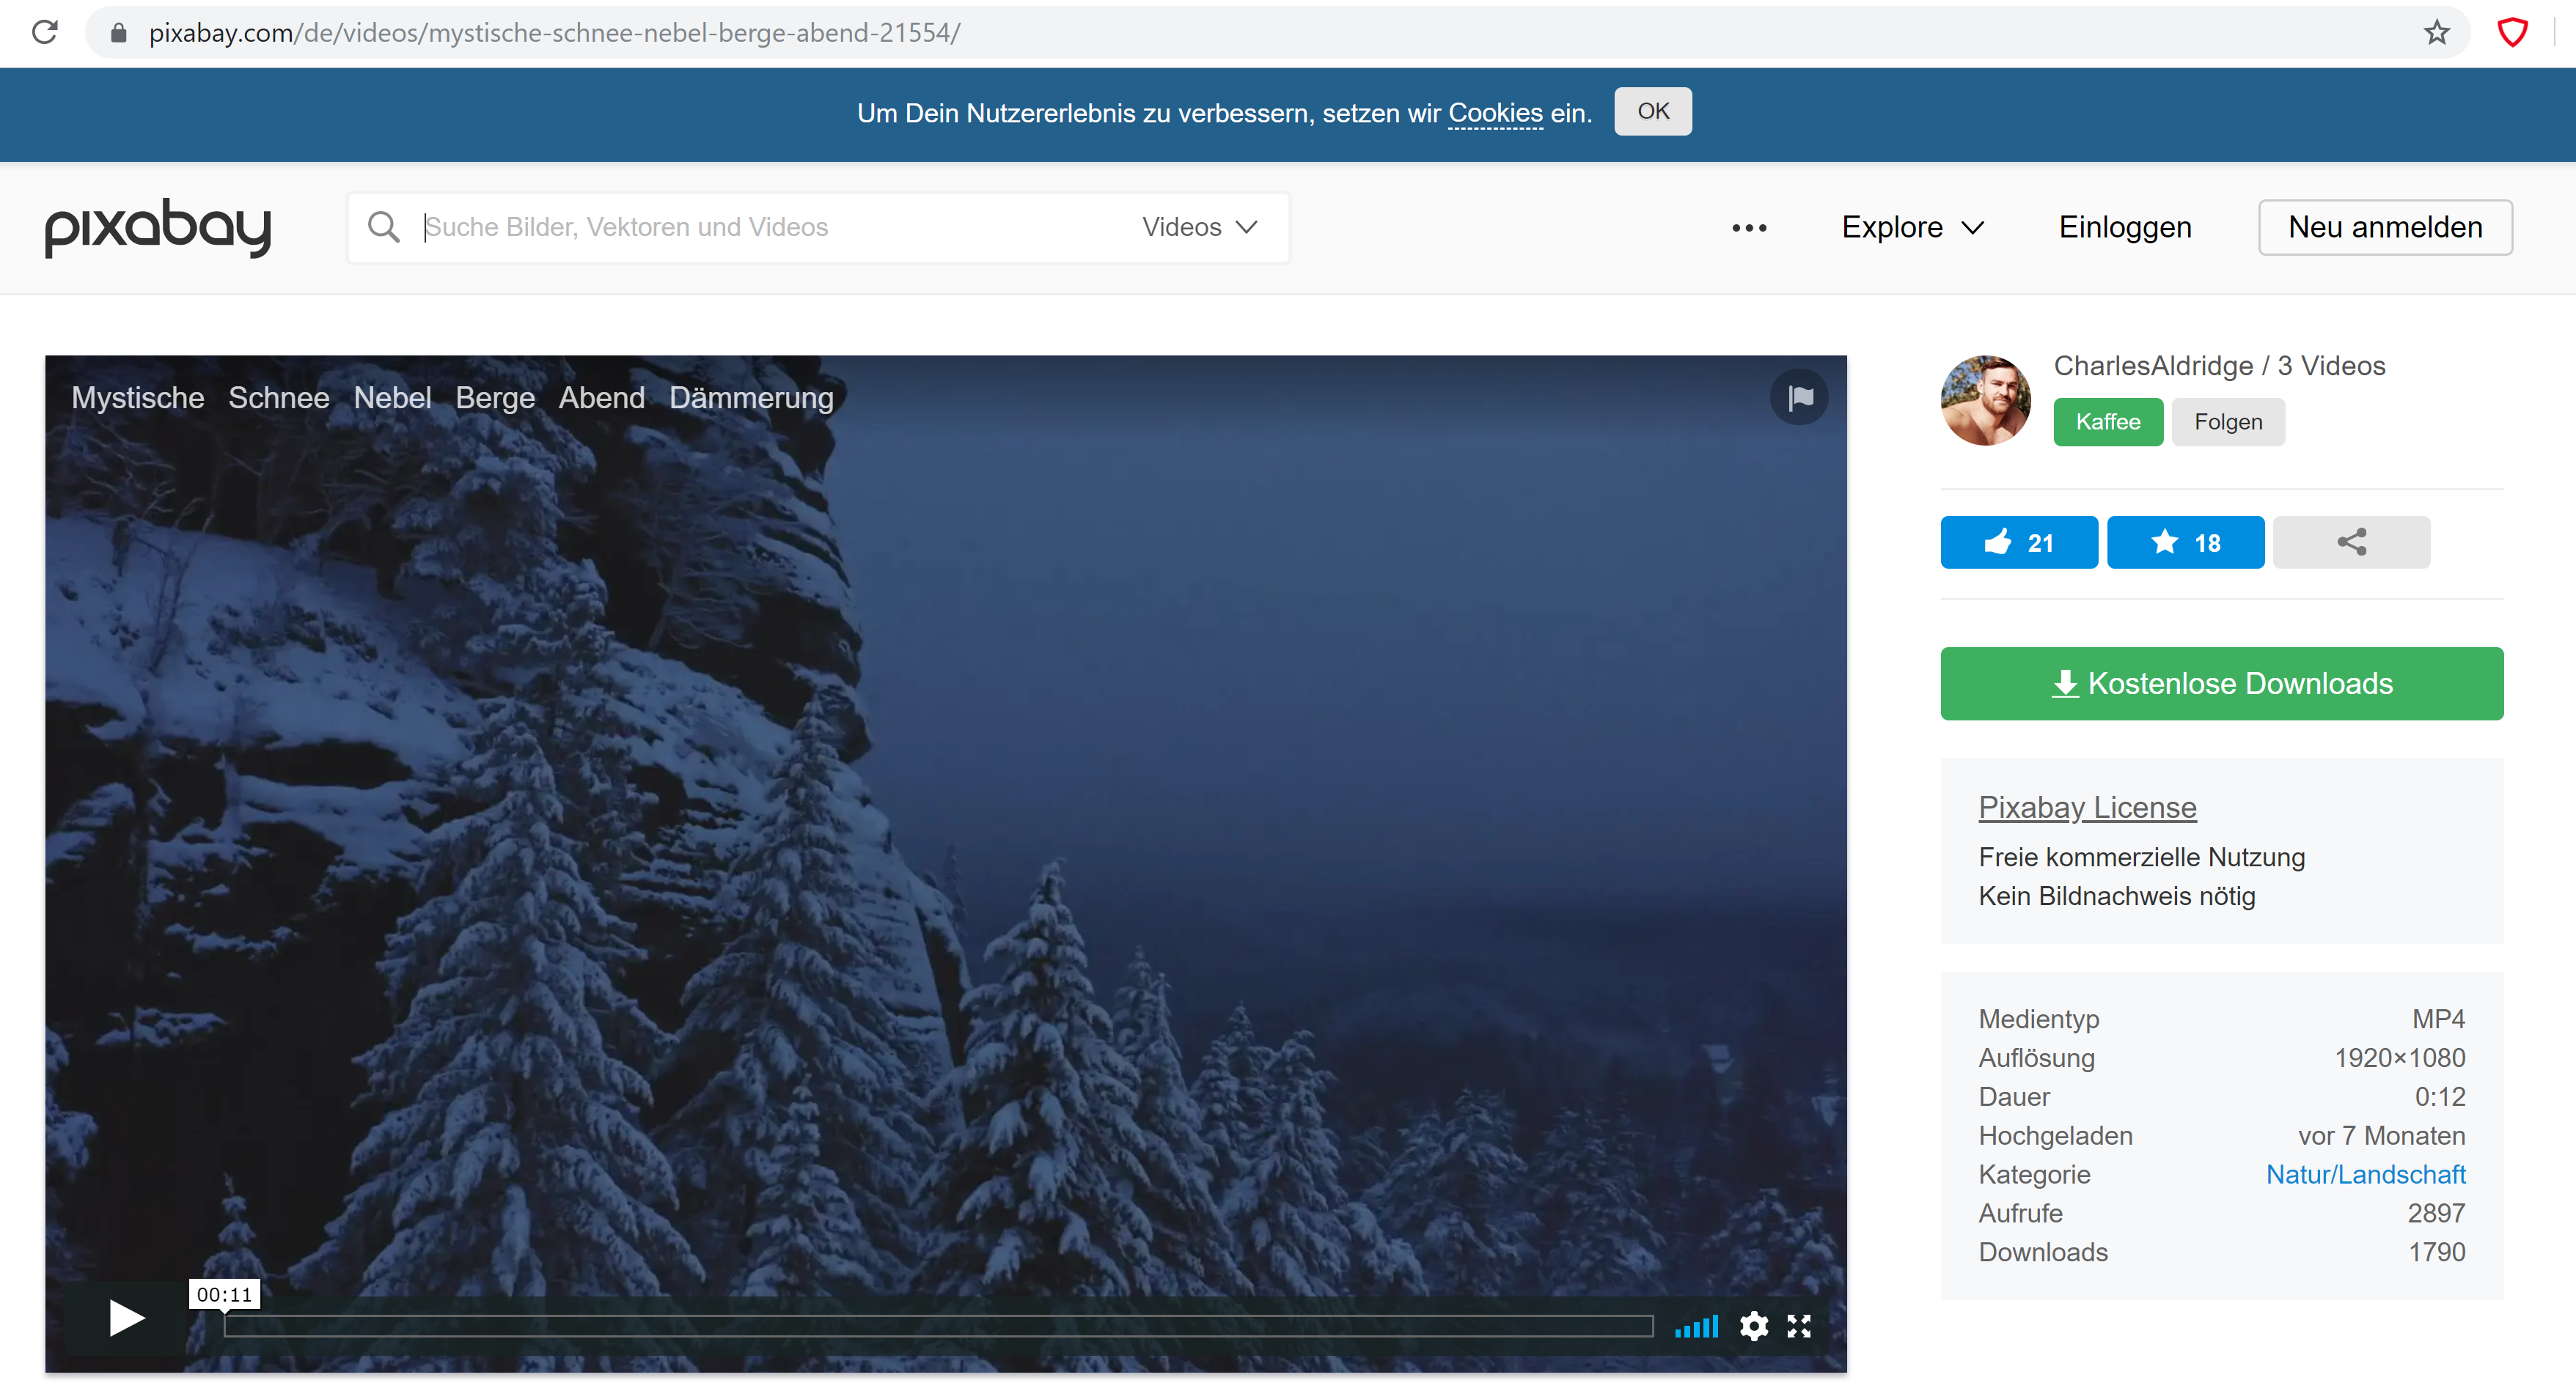Click Einloggen in the navigation
Screen dimensions: 2576x1391
[2124, 227]
